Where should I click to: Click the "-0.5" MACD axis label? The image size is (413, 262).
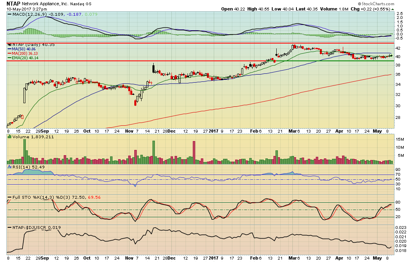click(399, 38)
